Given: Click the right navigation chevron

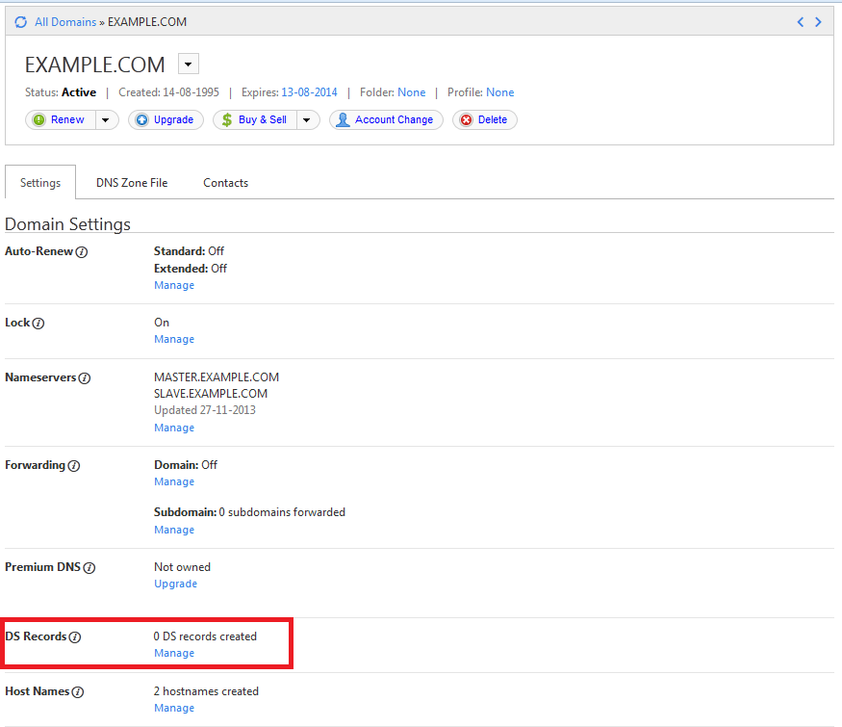Looking at the screenshot, I should click(x=819, y=20).
